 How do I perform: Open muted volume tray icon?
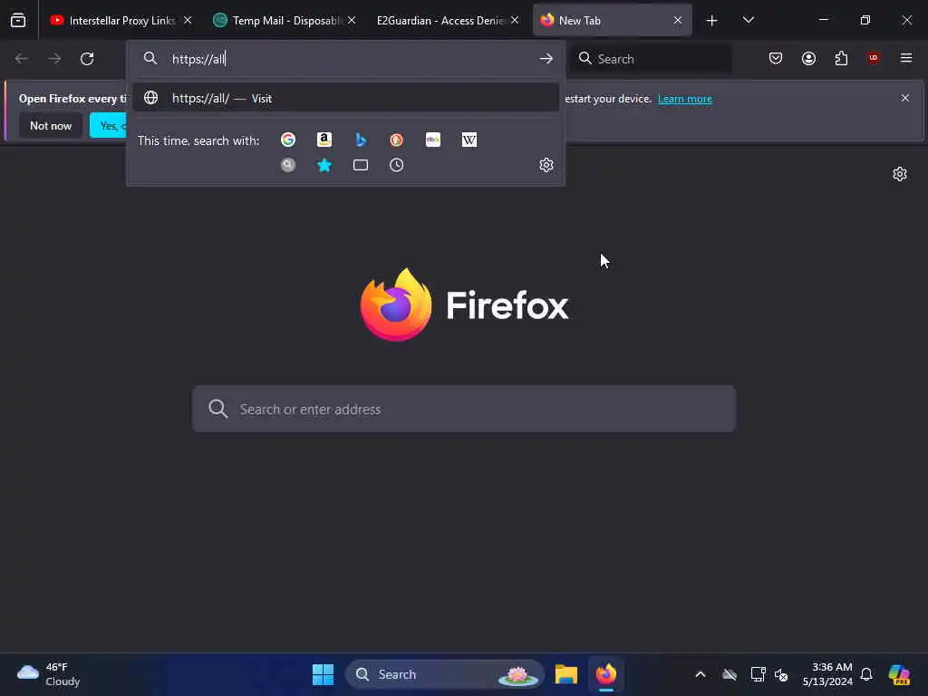(781, 674)
